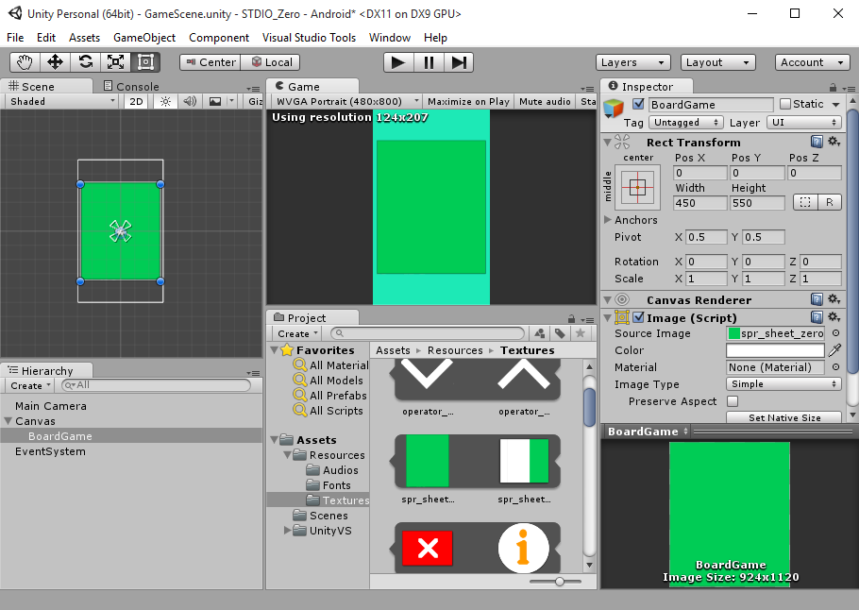
Task: Toggle scene lighting sun icon
Action: click(x=165, y=101)
